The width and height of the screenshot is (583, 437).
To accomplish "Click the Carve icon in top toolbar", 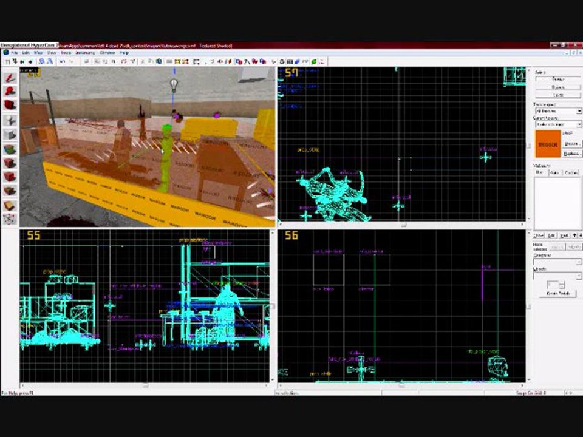I will 86,62.
